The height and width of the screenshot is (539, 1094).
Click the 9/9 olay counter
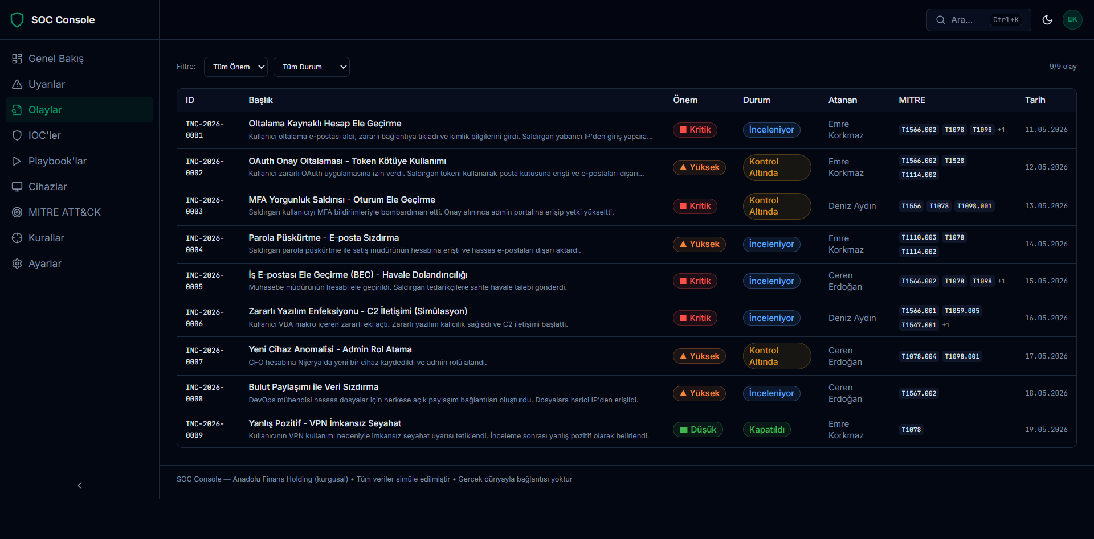pyautogui.click(x=1063, y=67)
